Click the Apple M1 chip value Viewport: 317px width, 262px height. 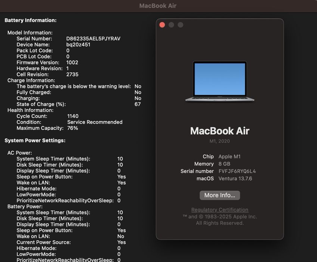(230, 156)
